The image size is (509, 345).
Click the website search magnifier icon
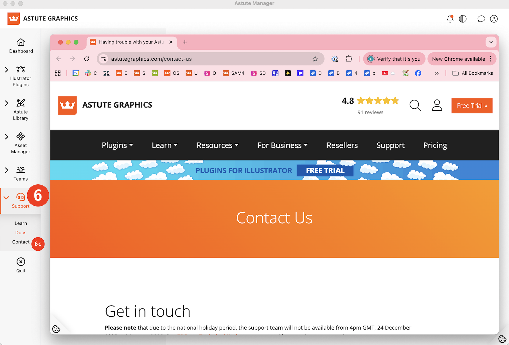[x=415, y=106]
